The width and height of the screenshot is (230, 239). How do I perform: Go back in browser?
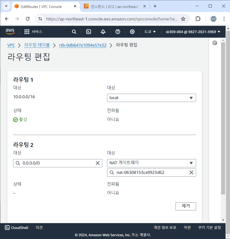tap(7, 19)
